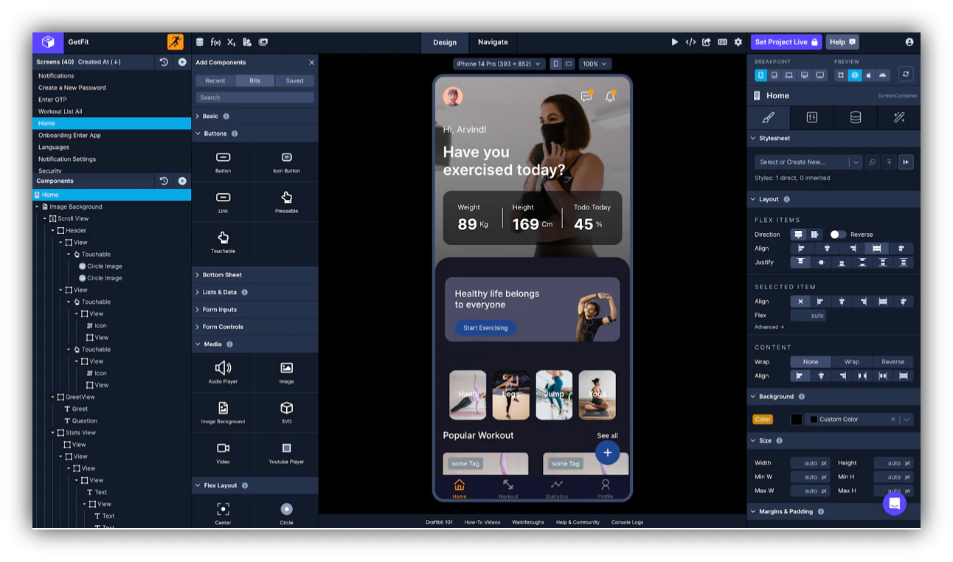953x562 pixels.
Task: Click the variables X₁ icon
Action: (x=232, y=42)
